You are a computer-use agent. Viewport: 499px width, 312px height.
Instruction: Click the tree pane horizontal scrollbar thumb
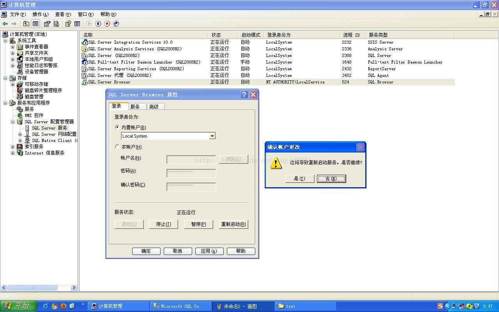32,287
